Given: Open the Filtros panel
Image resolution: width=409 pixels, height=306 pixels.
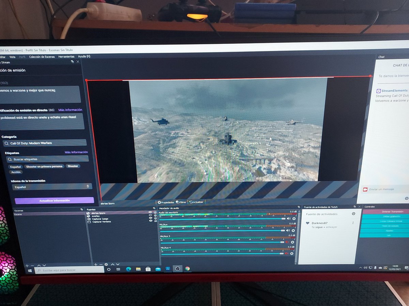Looking at the screenshot, I should (181, 202).
